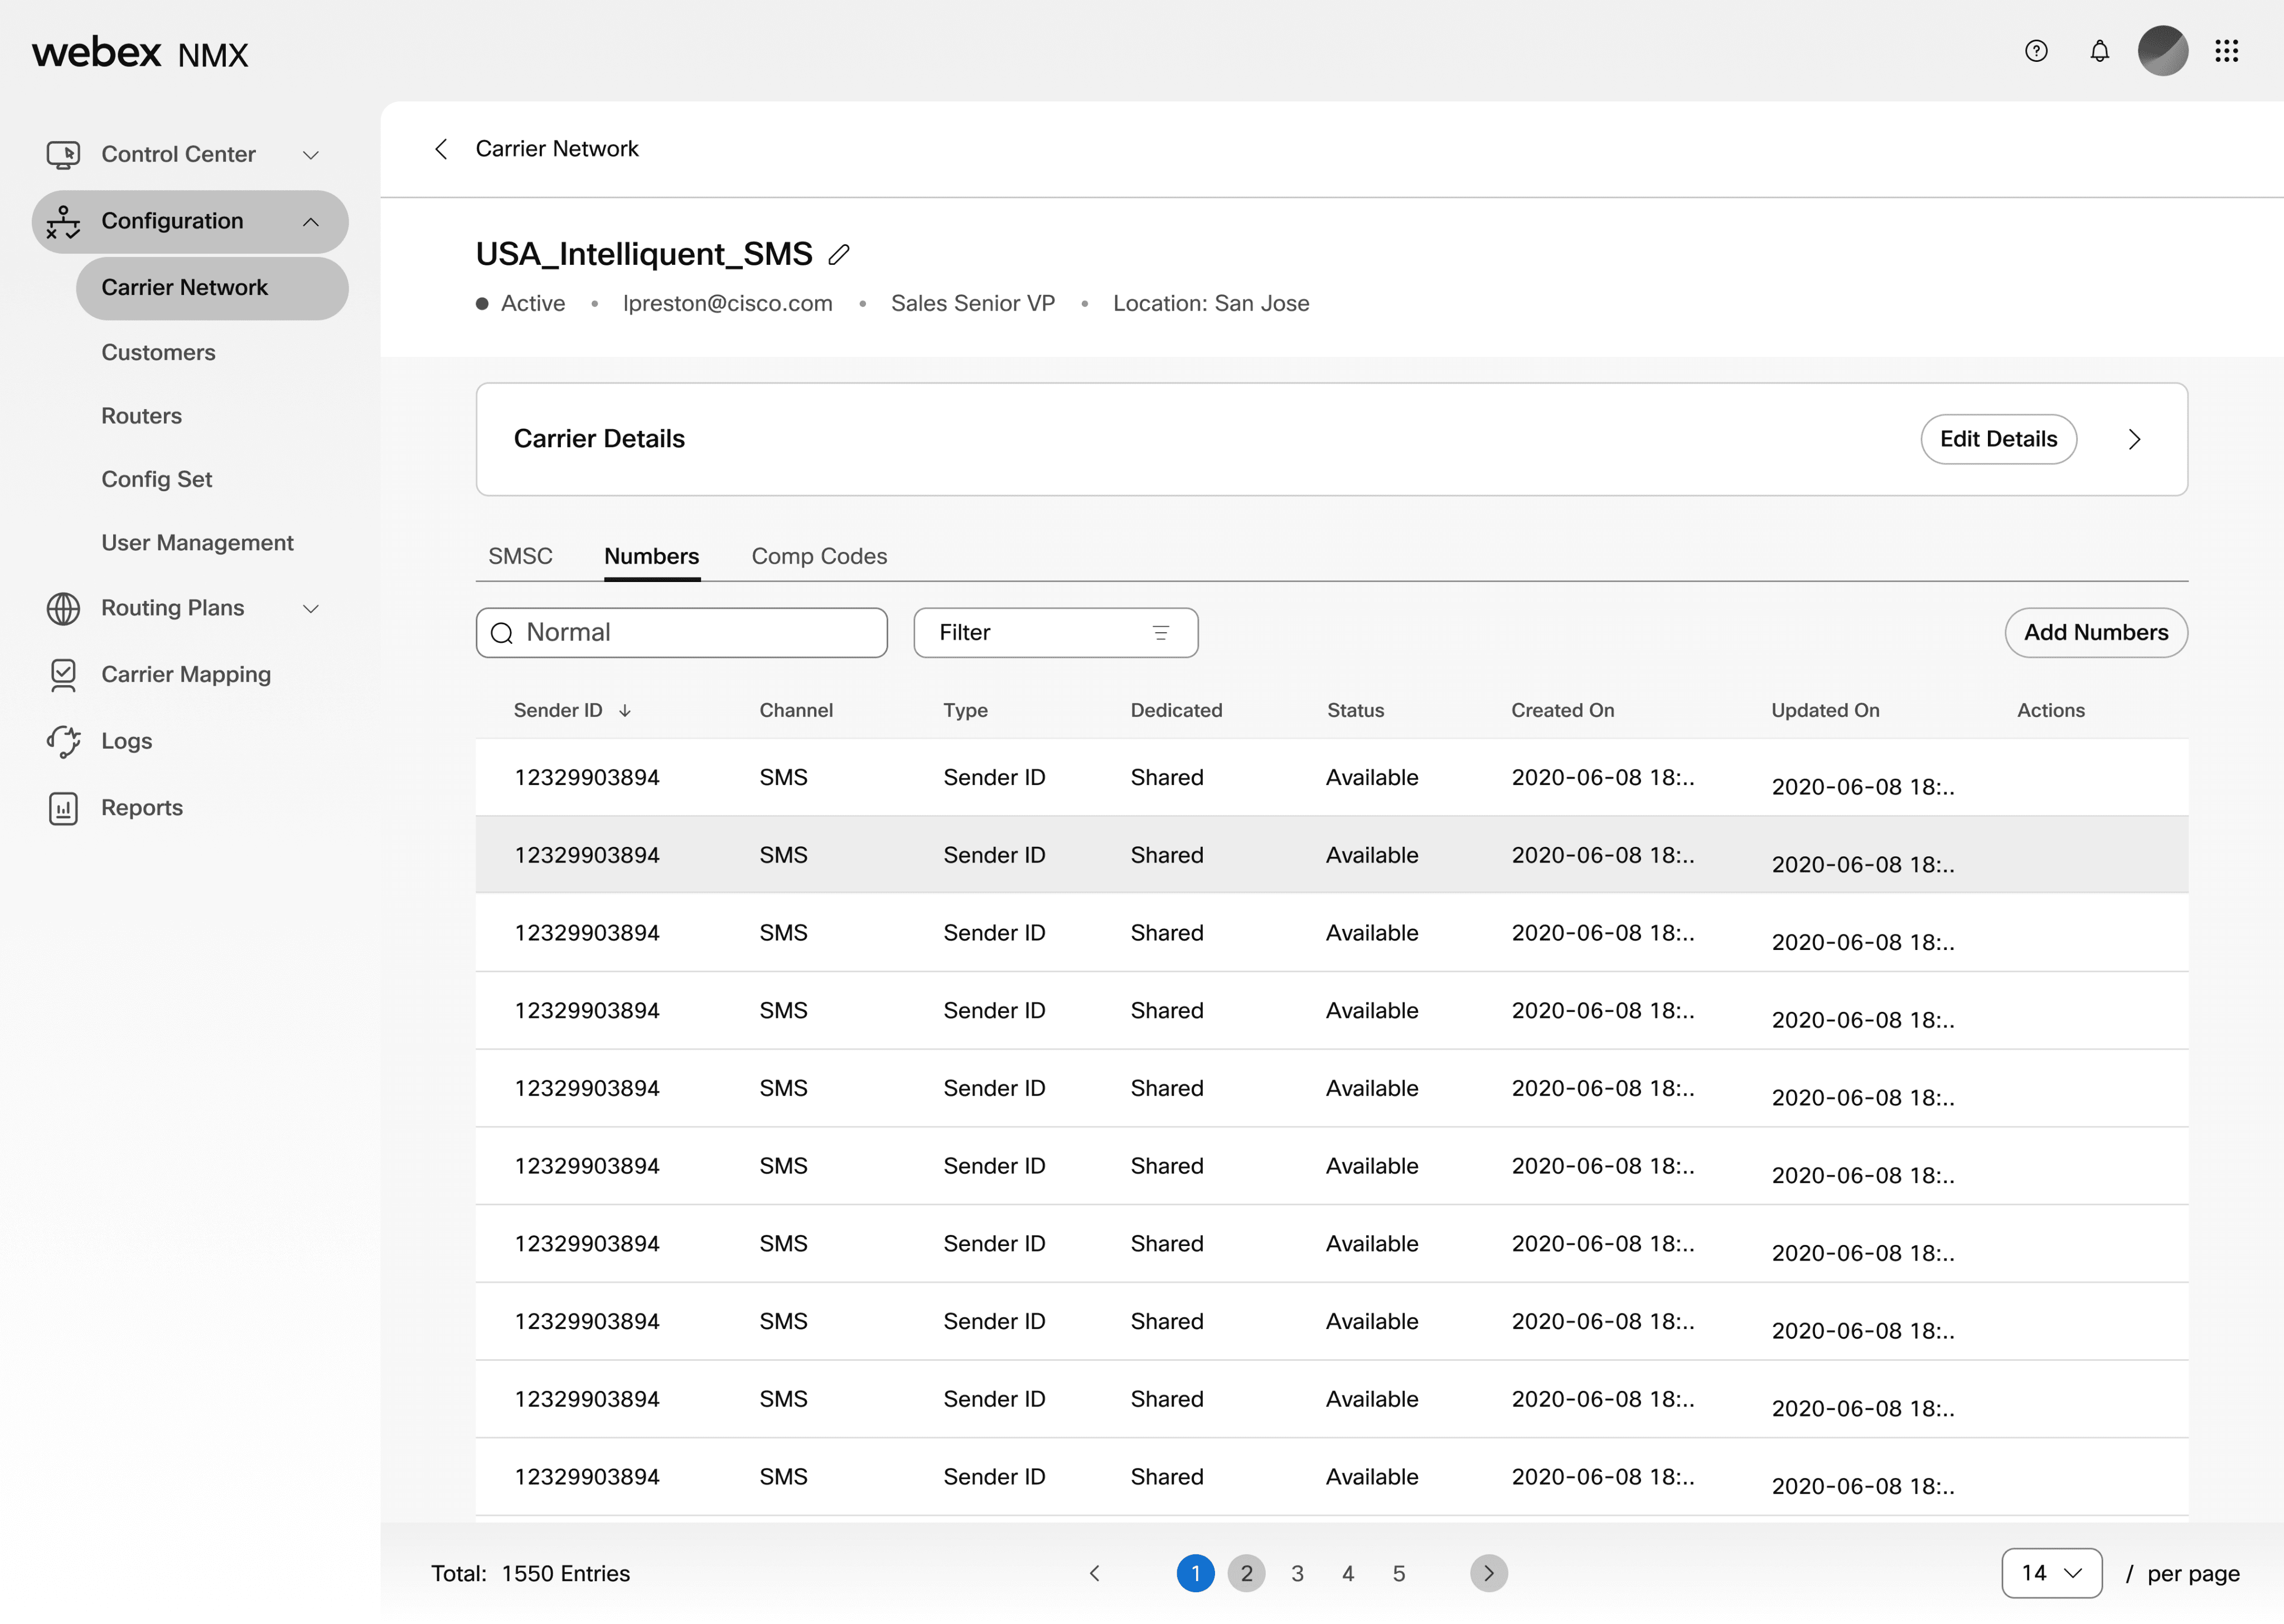The image size is (2284, 1624).
Task: Click the Updated On column header
Action: pos(1825,711)
